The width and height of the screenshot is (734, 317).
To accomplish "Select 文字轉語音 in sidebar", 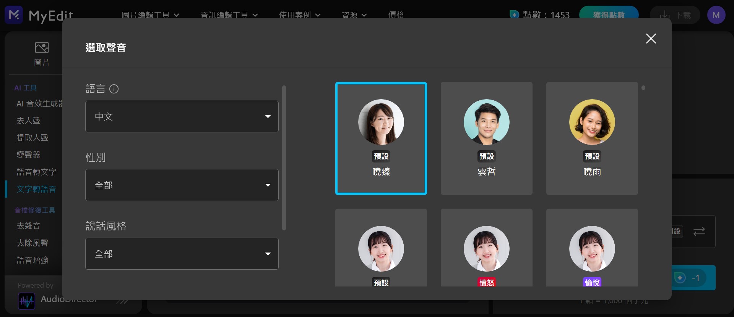I will click(37, 189).
